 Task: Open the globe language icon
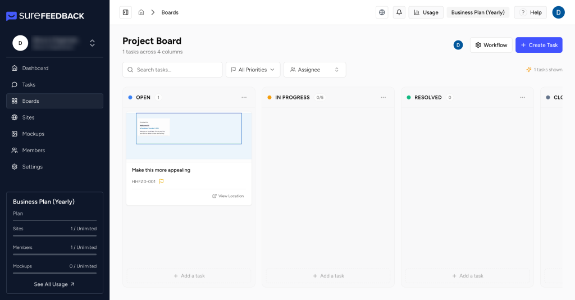(382, 12)
